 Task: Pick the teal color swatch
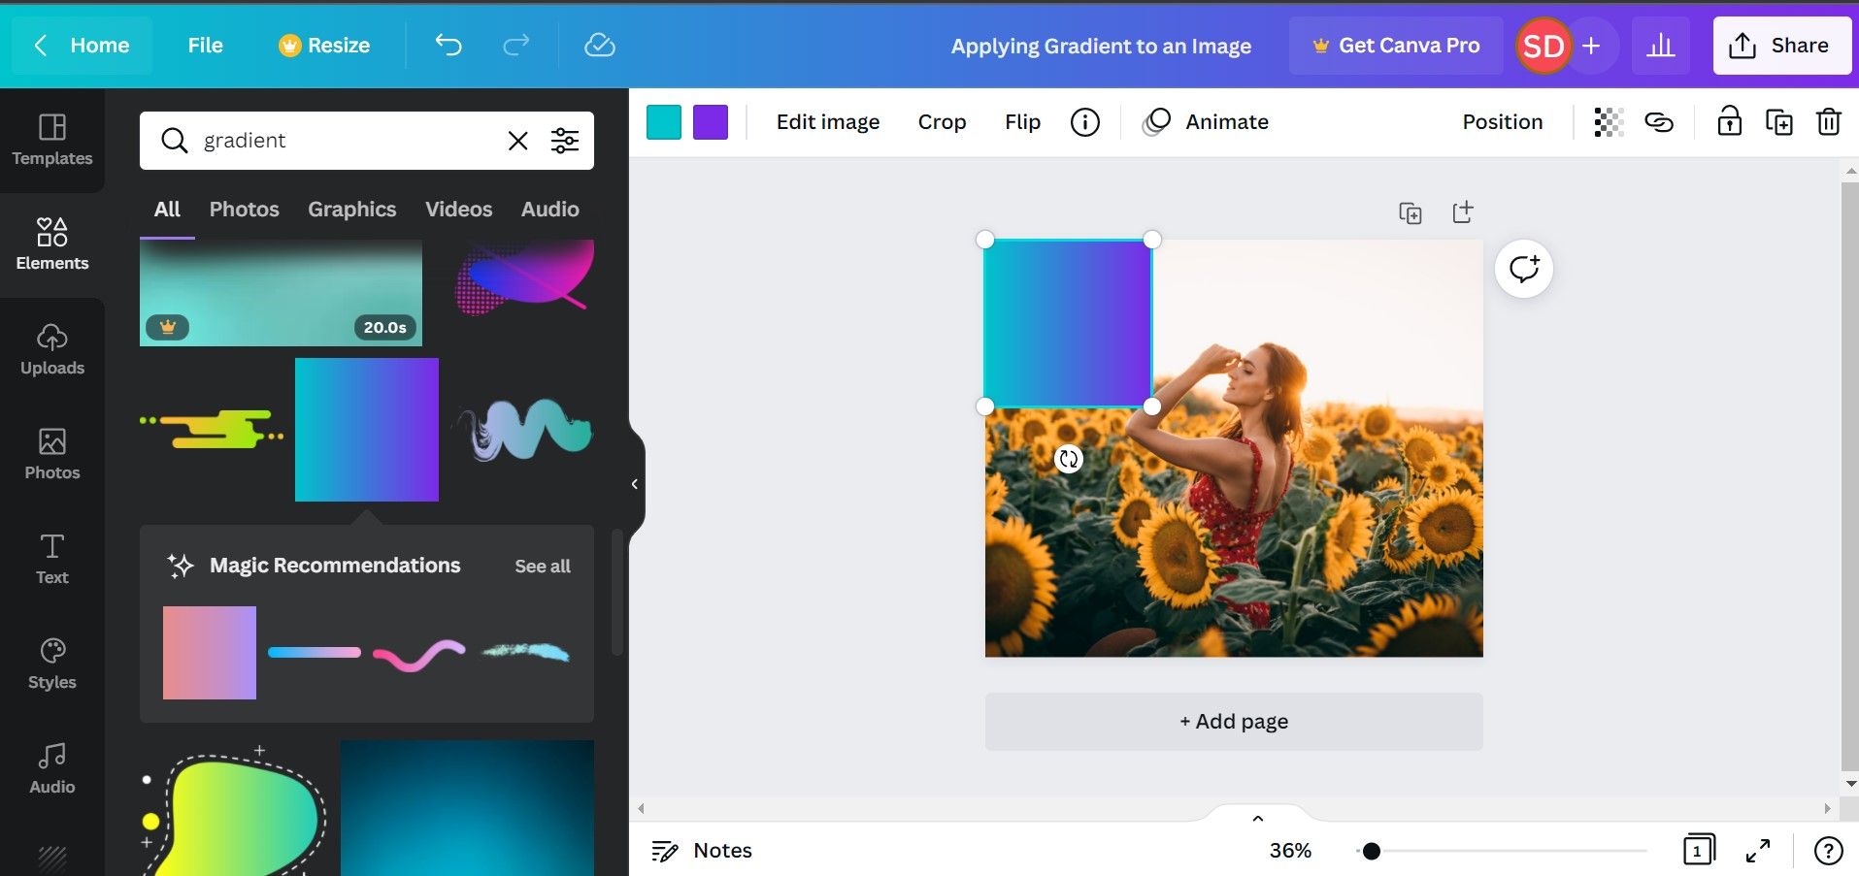tap(664, 122)
